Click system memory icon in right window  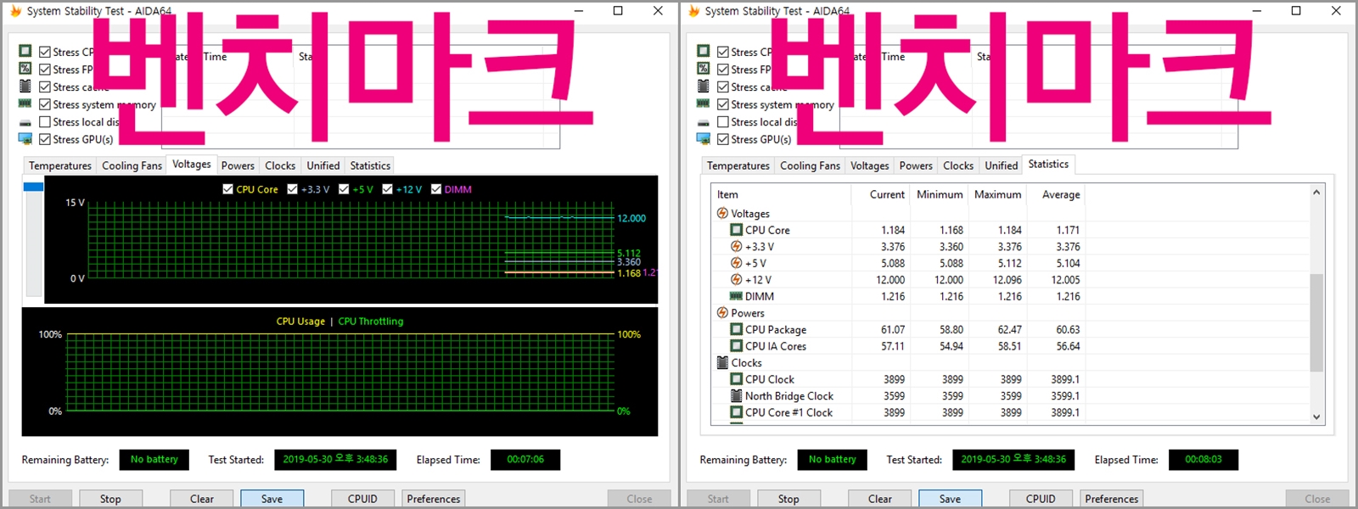[704, 103]
